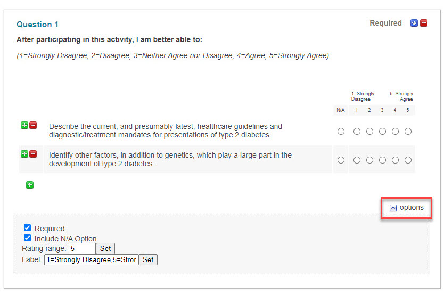Image resolution: width=444 pixels, height=293 pixels.
Task: Toggle the Include N/A Option checkbox
Action: (x=28, y=238)
